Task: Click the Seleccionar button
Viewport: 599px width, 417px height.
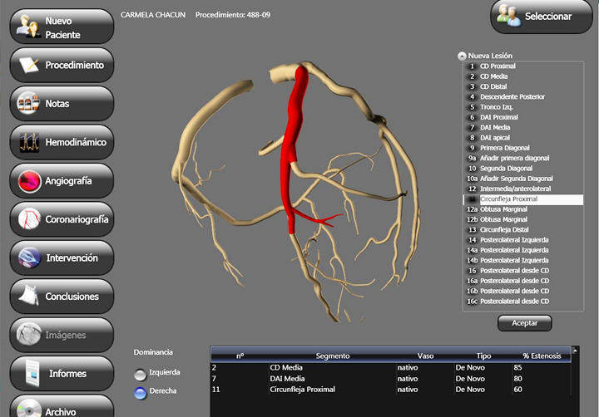Action: [544, 17]
